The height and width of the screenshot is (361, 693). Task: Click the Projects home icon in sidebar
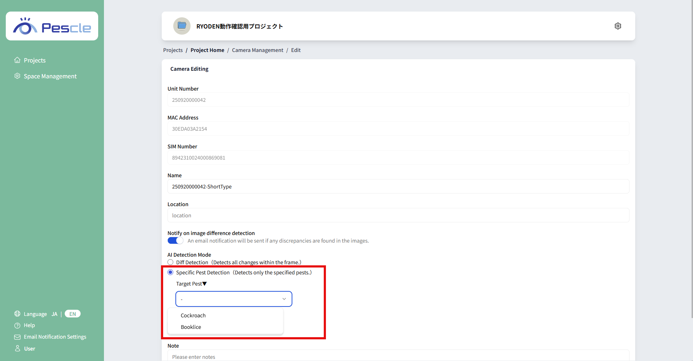pos(17,60)
